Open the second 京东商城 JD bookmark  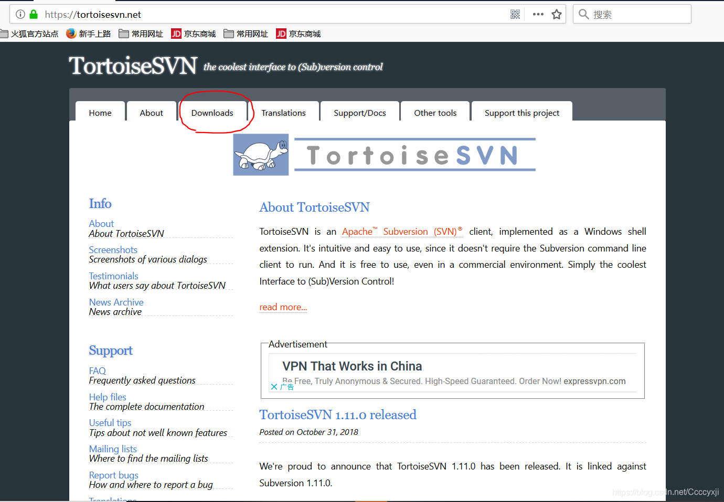[x=299, y=34]
